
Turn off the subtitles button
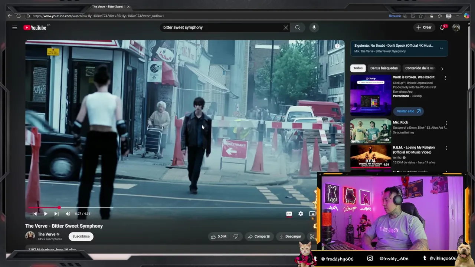[289, 214]
